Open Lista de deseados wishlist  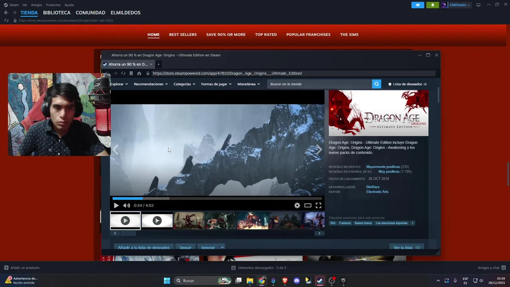(407, 84)
